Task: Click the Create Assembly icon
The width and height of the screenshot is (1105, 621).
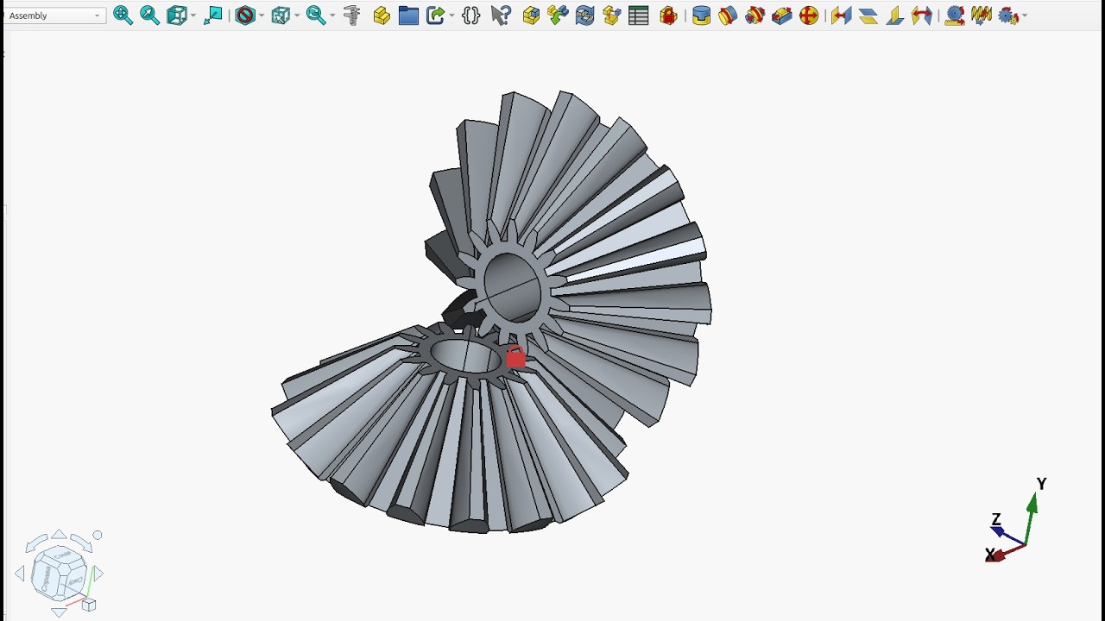Action: tap(531, 16)
